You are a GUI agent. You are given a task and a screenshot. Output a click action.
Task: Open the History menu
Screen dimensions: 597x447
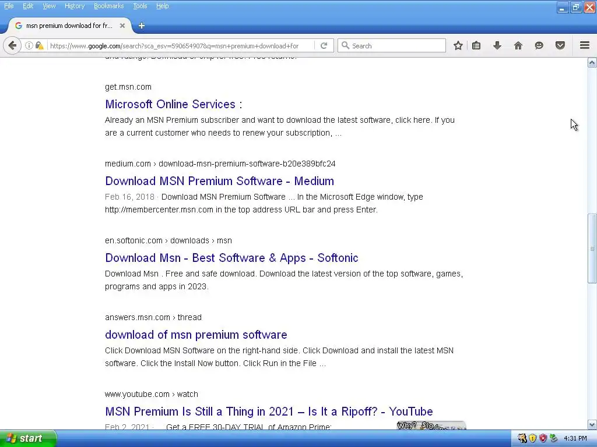(74, 6)
